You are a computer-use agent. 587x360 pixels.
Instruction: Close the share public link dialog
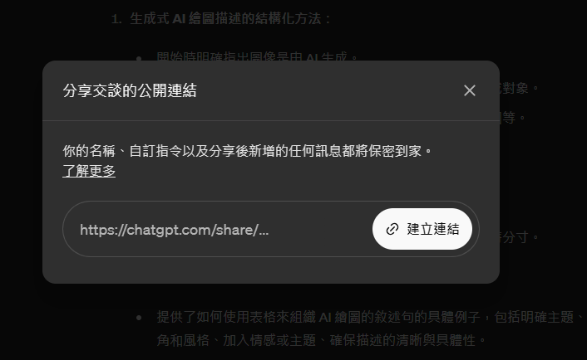(470, 90)
